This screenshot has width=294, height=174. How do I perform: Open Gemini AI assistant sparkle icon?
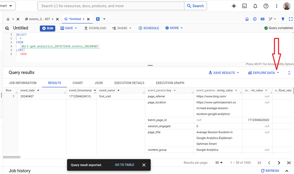(x=234, y=6)
